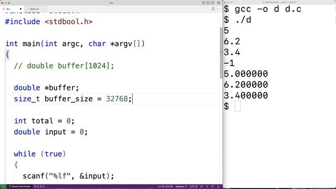Viewport: 336px width, 189px height.
Task: Select C language mode in status bar
Action: 207,186
